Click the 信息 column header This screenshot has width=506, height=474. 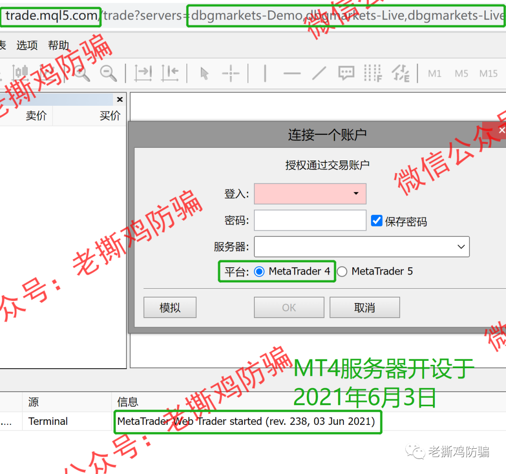point(127,402)
